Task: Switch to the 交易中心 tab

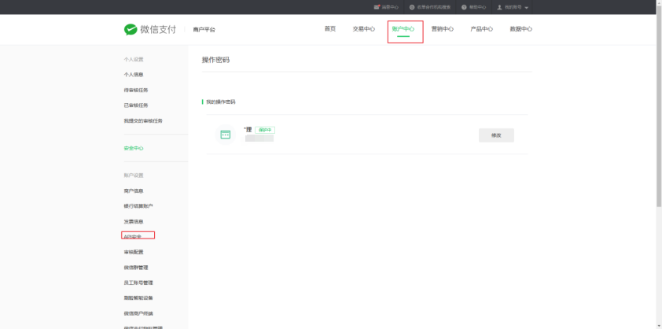Action: [363, 29]
